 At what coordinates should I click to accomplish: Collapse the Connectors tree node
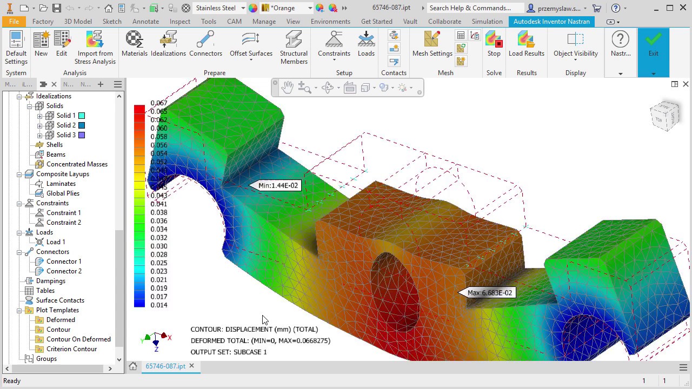point(19,252)
